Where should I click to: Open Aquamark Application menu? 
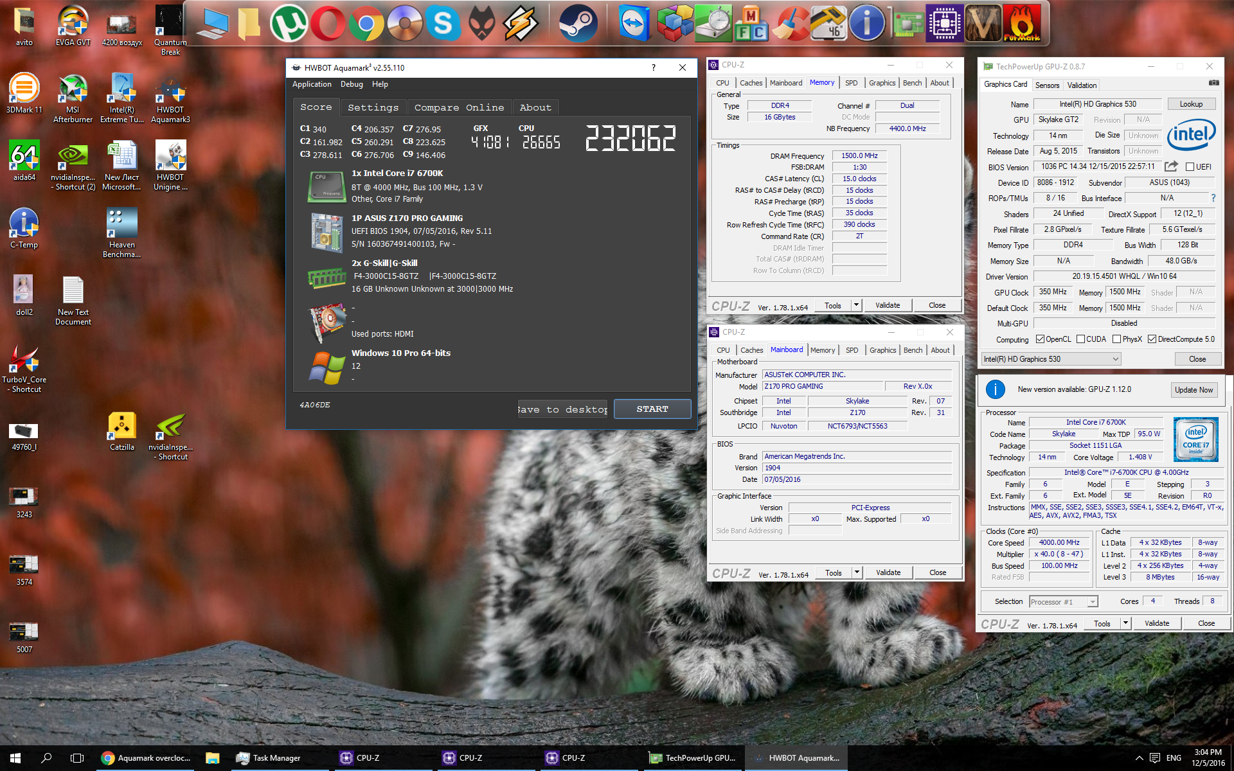(x=312, y=84)
